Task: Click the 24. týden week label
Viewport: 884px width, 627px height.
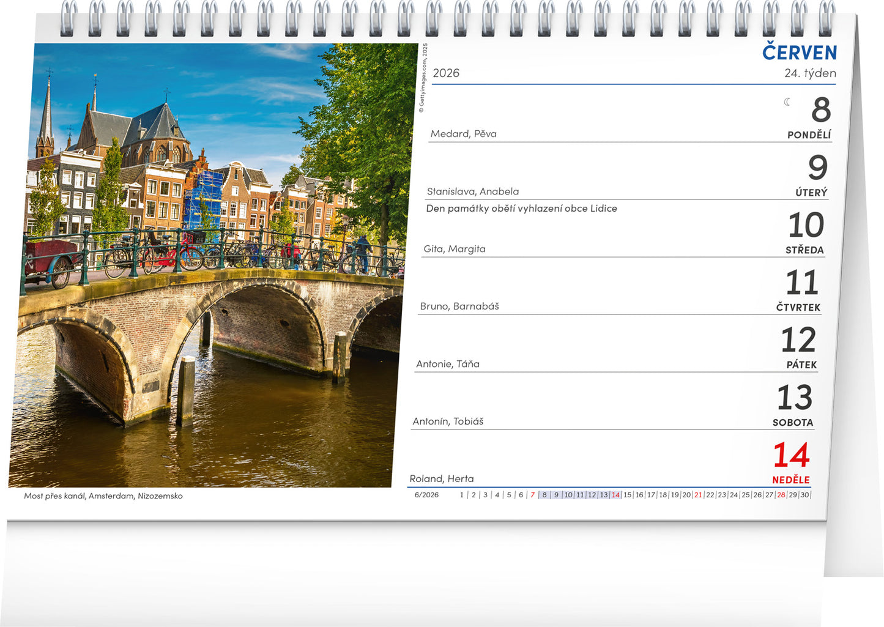Action: coord(810,73)
